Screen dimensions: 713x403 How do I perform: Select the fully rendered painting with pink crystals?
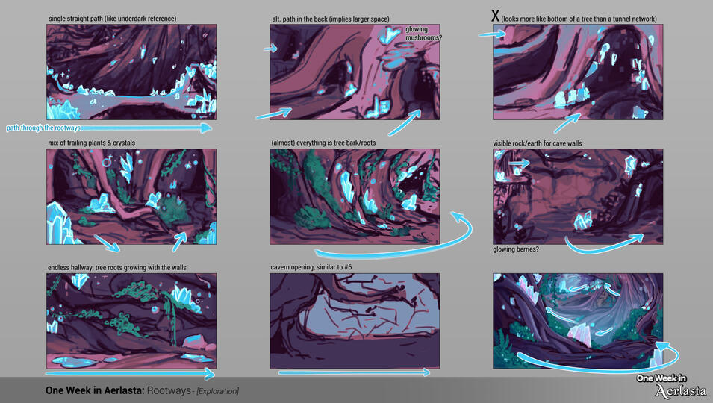click(578, 321)
